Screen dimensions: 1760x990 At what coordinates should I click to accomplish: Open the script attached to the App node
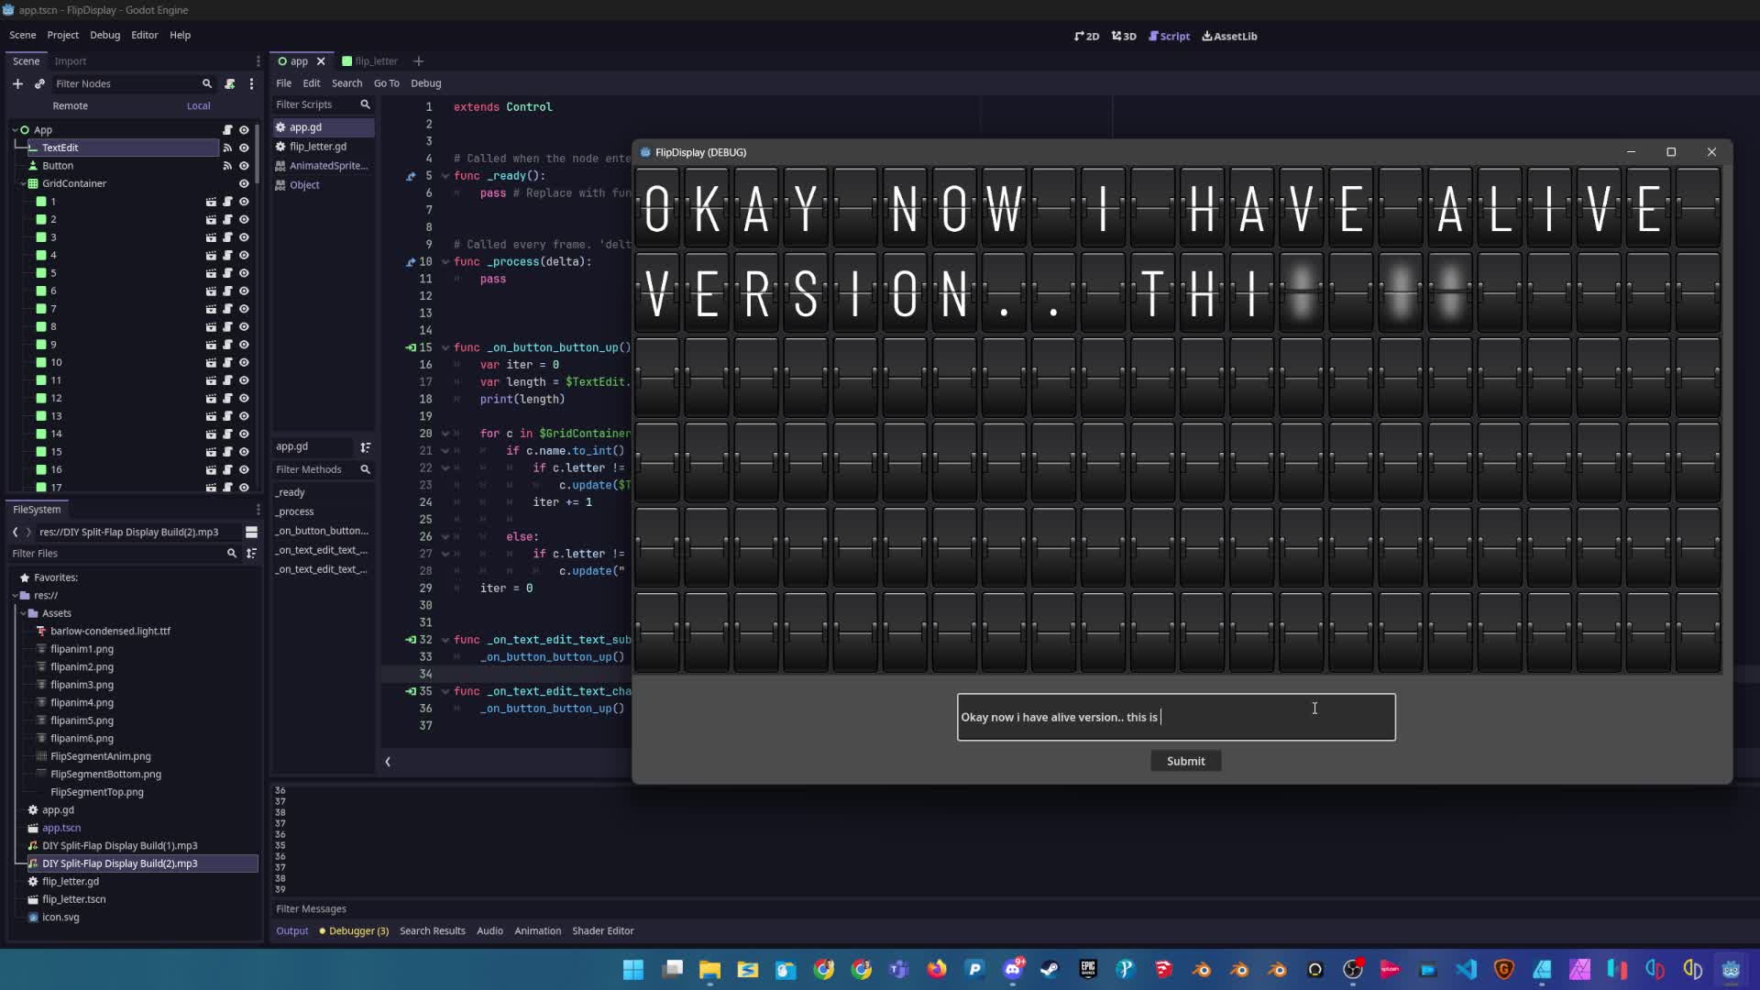tap(228, 129)
